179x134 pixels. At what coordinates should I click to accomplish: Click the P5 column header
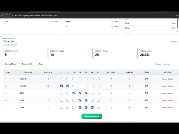86,72
